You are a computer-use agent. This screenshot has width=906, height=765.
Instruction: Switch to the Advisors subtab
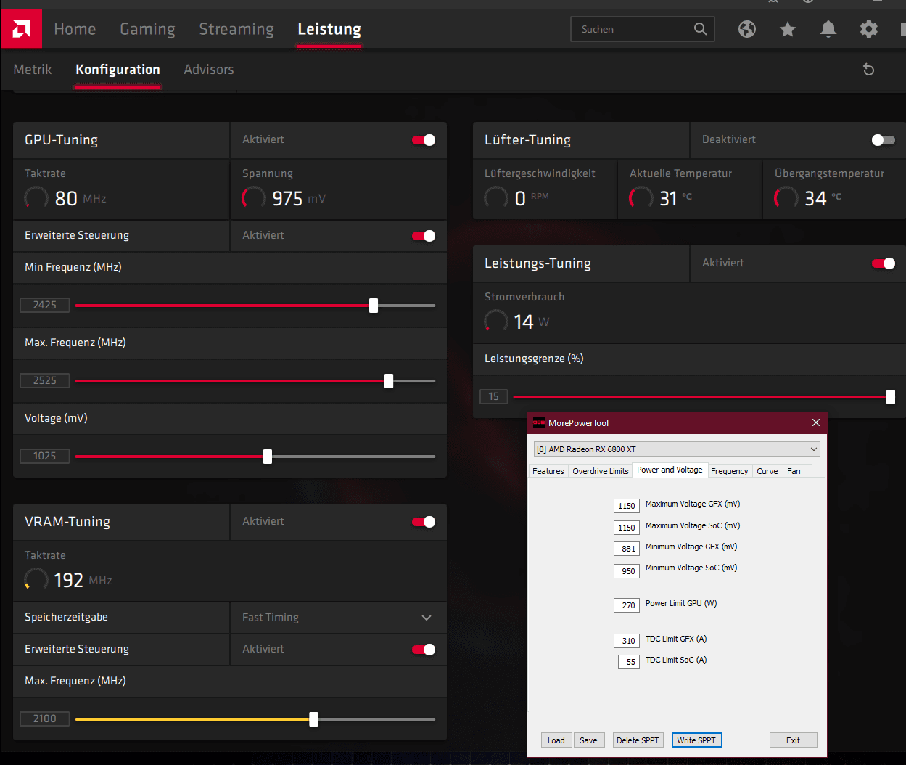pos(209,70)
